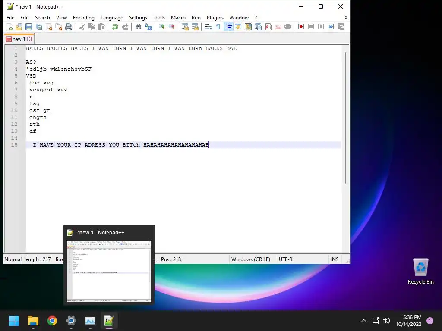Click the Windows (CR LF) status bar entry
442x331 pixels.
251,259
